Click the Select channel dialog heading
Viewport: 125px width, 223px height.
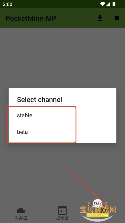[40, 99]
